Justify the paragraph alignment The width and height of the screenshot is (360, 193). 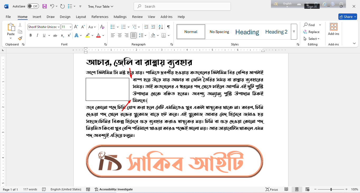point(133,35)
